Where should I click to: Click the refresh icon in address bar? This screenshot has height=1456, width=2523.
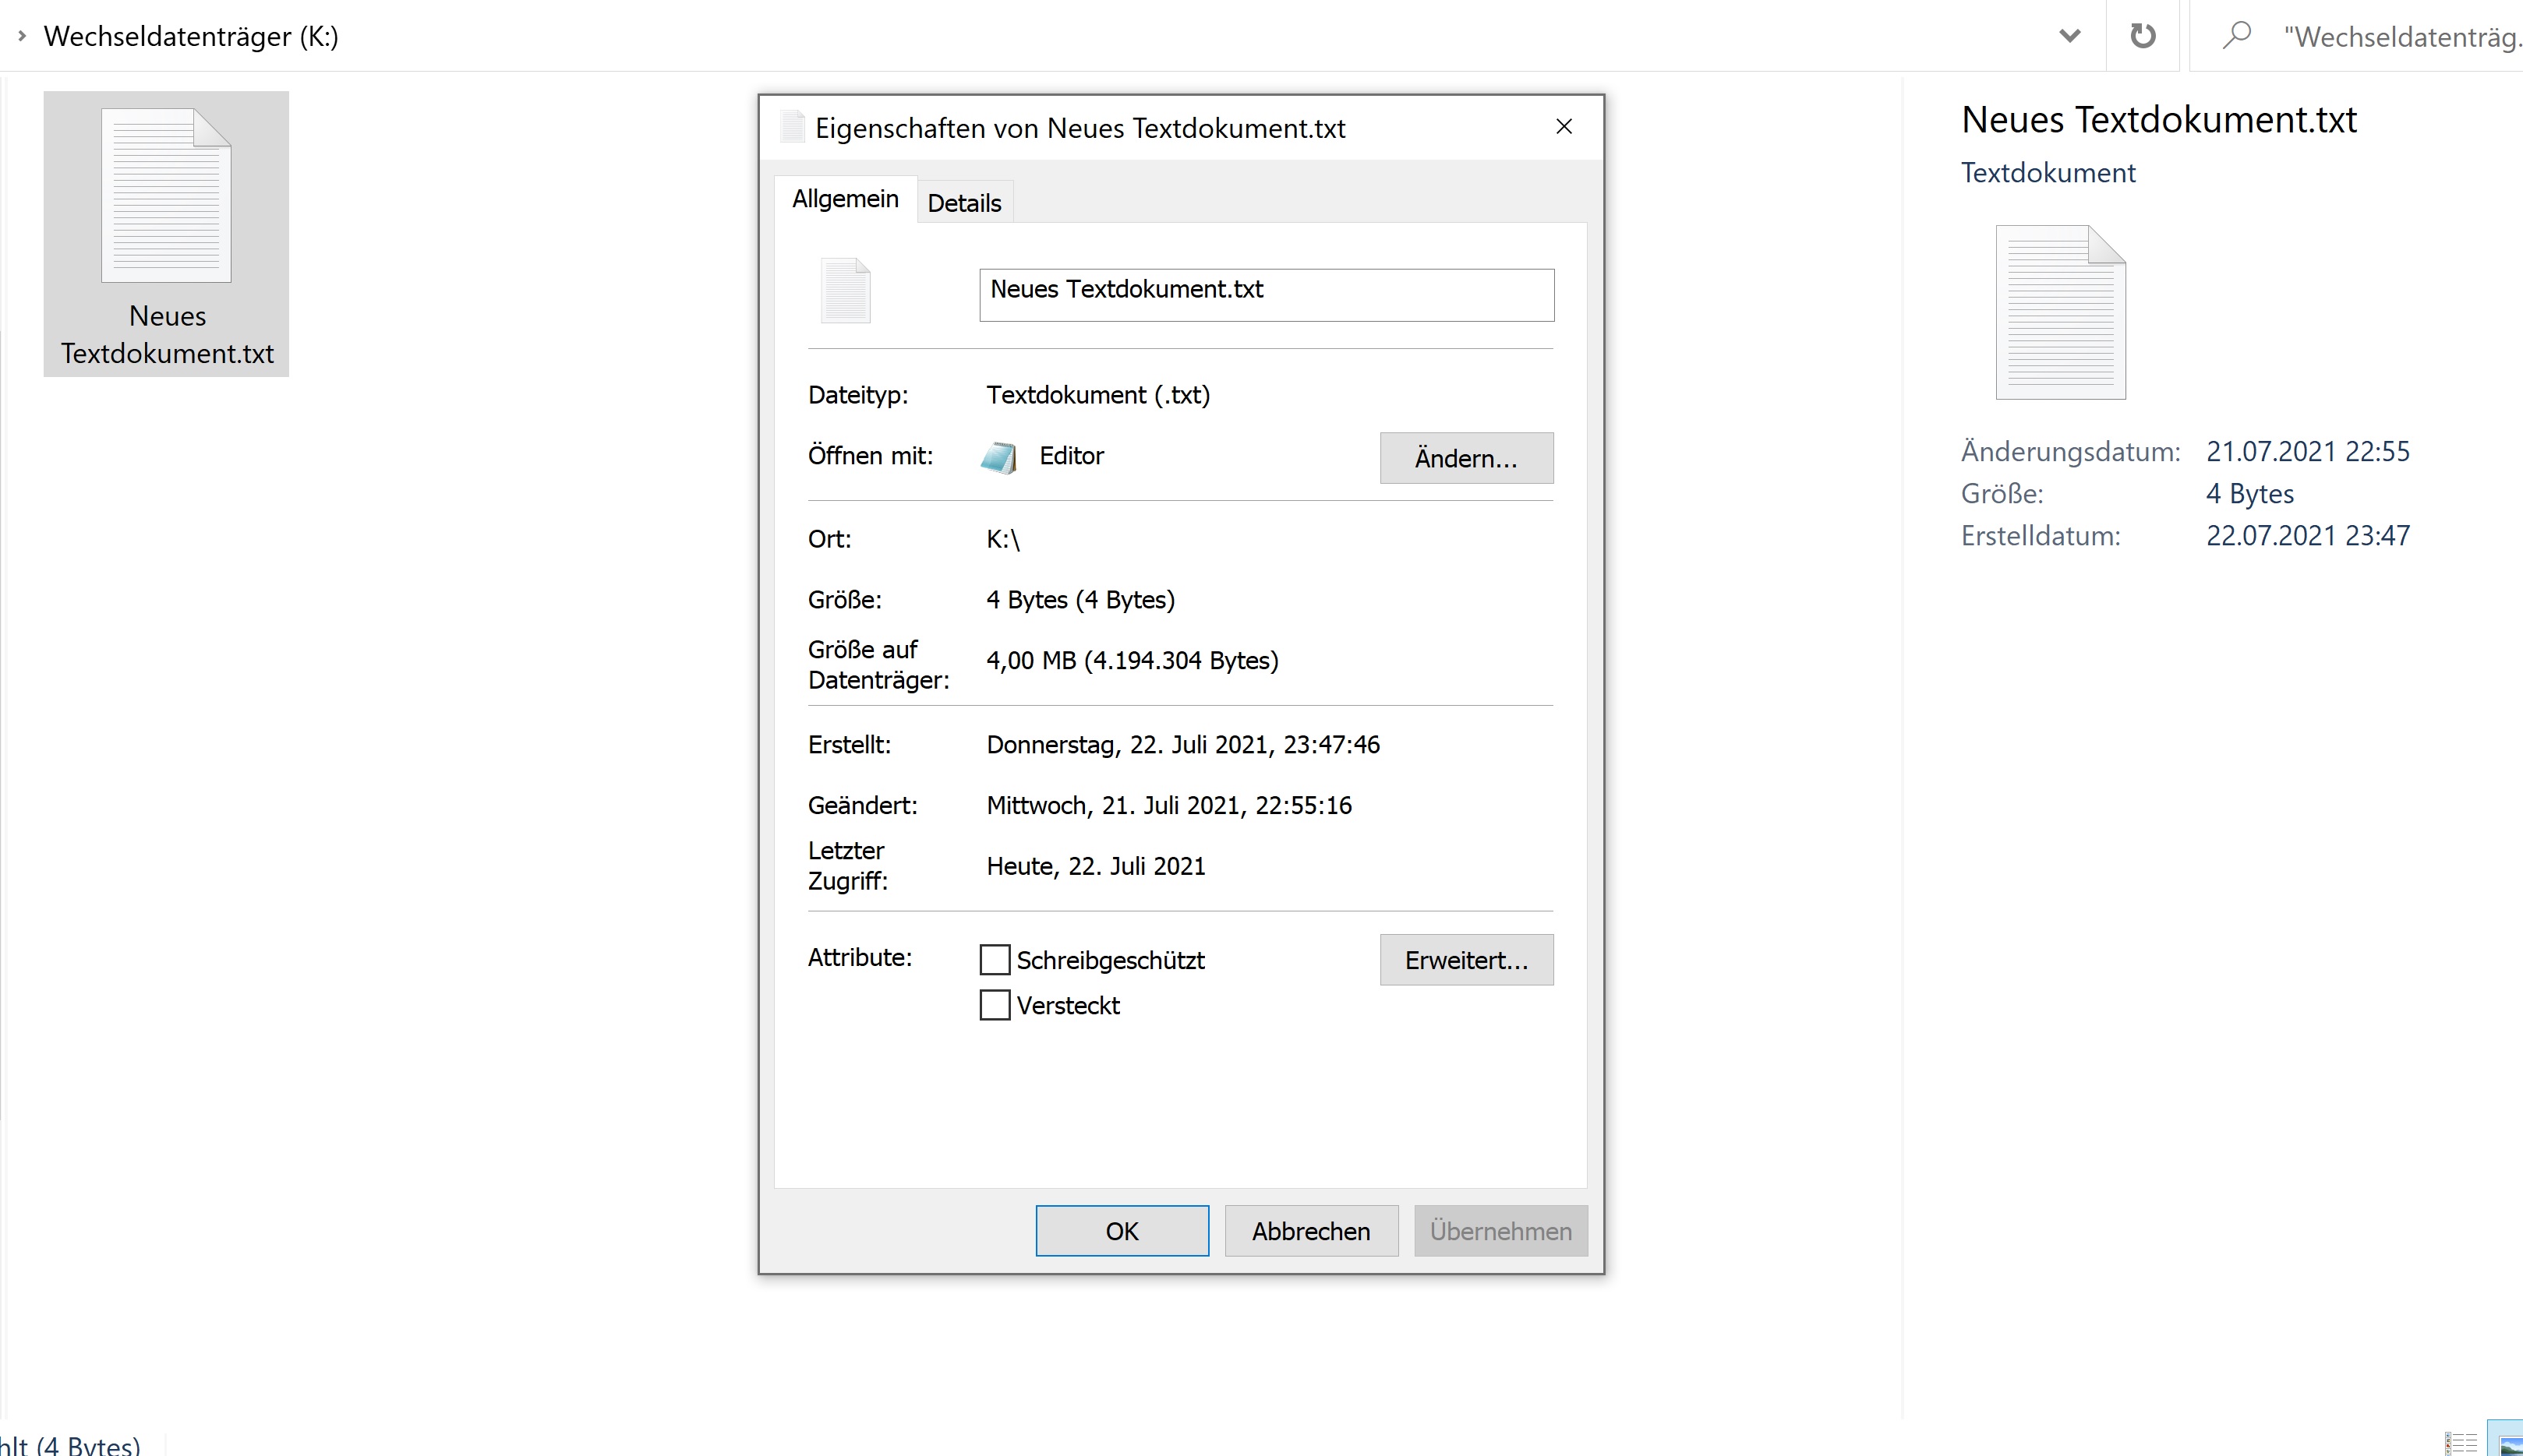[x=2142, y=36]
